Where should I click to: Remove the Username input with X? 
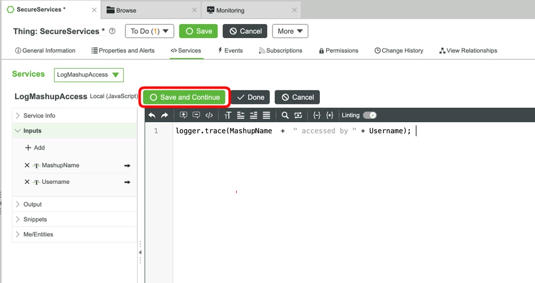27,182
